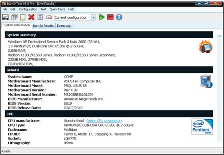The width and height of the screenshot is (224, 155).
Task: Click the vertical scrollbar thumb
Action: click(x=219, y=35)
